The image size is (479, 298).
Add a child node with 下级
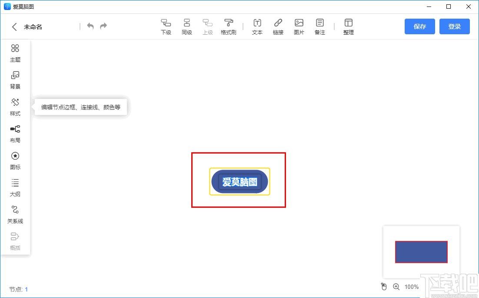(x=166, y=26)
